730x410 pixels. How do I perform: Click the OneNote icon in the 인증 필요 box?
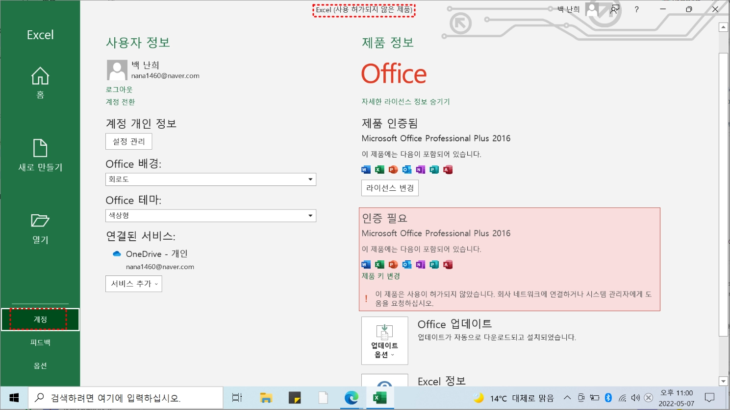point(421,265)
